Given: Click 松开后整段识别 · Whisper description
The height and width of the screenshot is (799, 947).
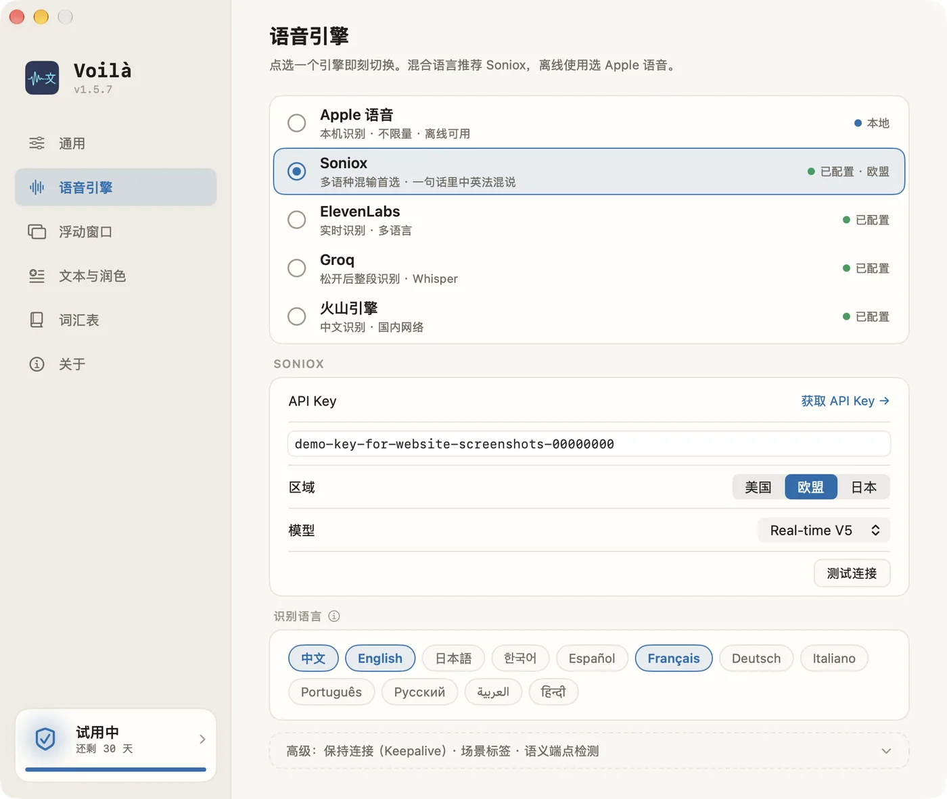Looking at the screenshot, I should (x=389, y=279).
